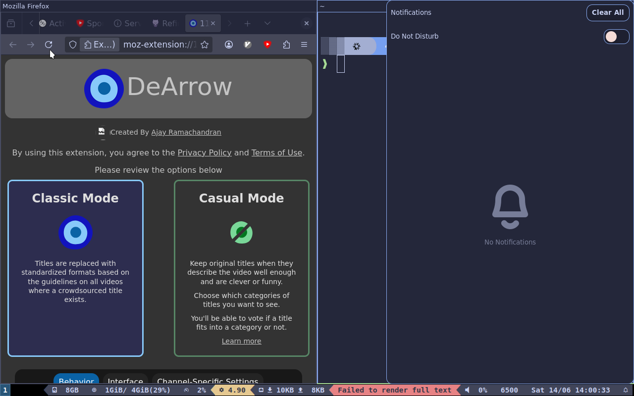Expand the list all tabs dropdown

coord(267,23)
